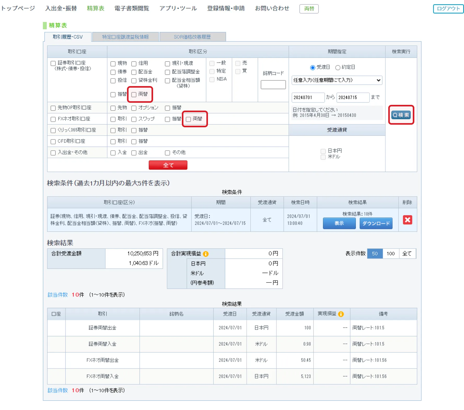Viewport: 464px width, 410px height.
Task: Check the FXネオ取引口座 account checkbox
Action: pos(53,119)
